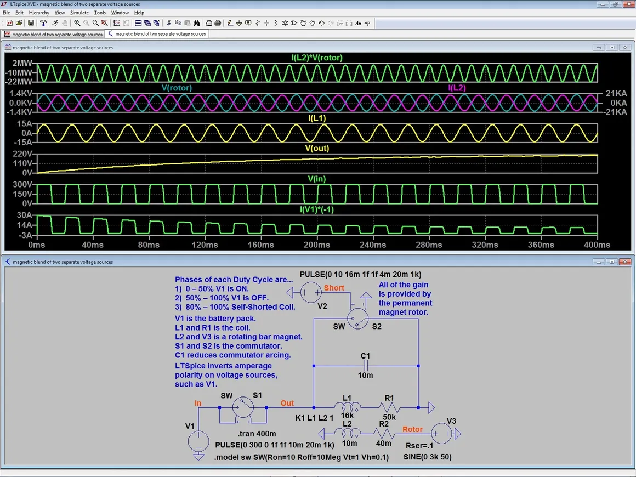Click the Zoom in magnifier icon
Screen dimensions: 636x477
[77, 23]
